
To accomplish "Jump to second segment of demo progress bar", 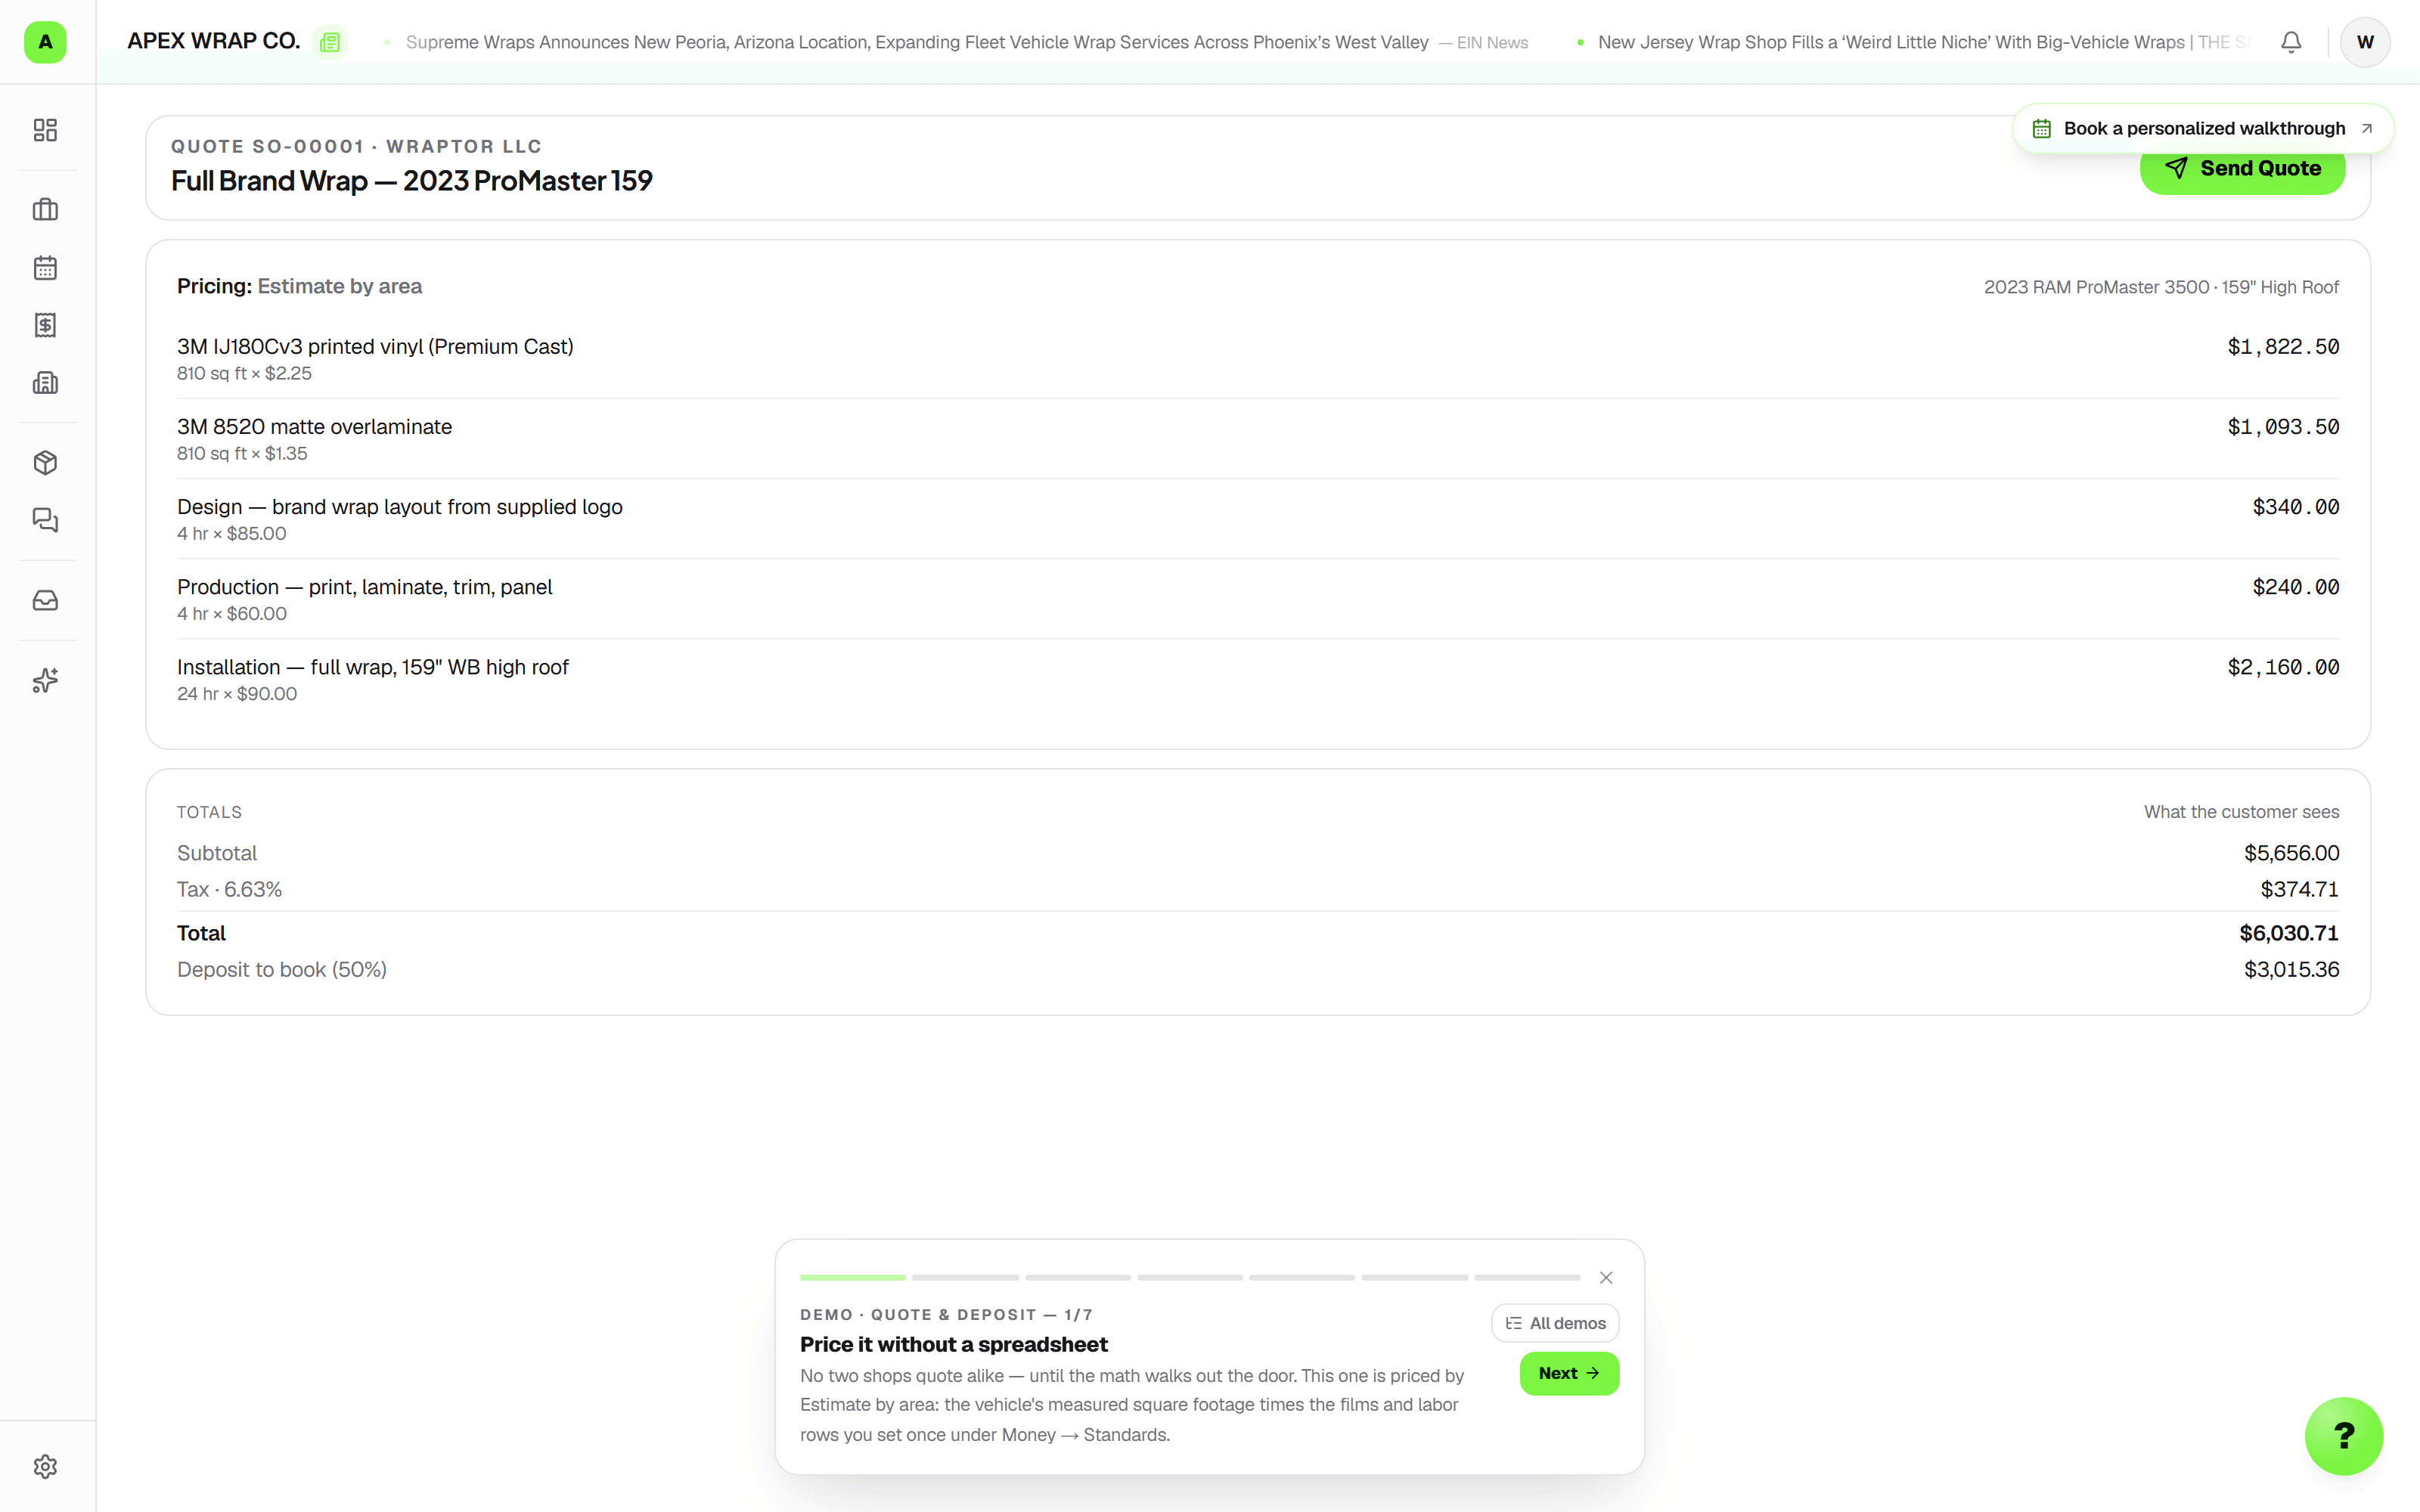I will click(965, 1278).
